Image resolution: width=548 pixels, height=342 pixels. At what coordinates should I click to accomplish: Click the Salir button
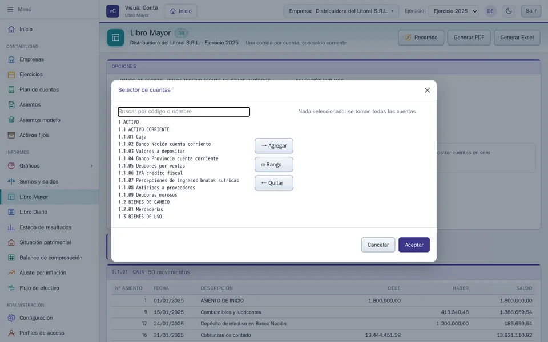(531, 11)
